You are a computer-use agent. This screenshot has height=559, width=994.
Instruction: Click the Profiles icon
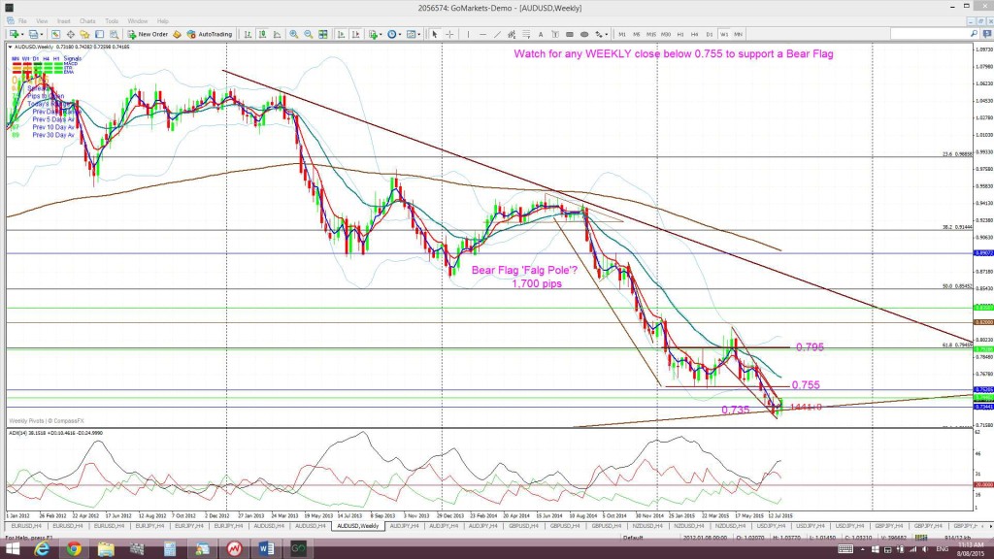33,34
